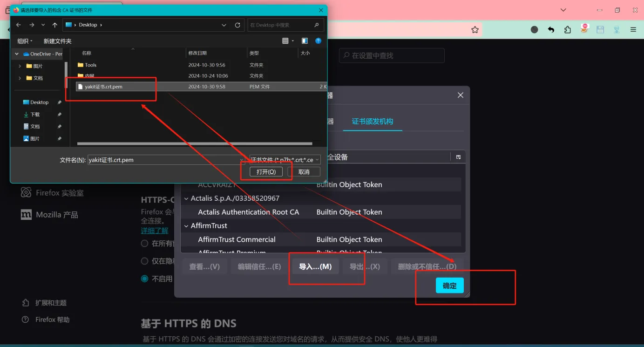The image size is (644, 347).
Task: Sort files by 类型 column
Action: click(254, 53)
